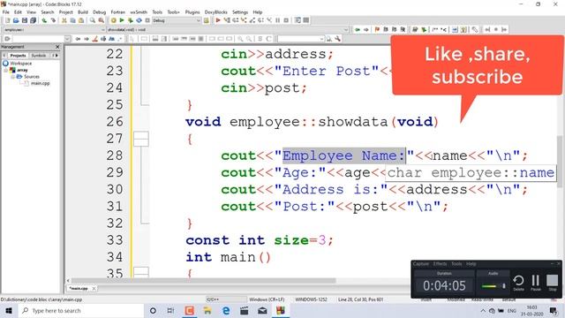Click the Build and run icon

[x=131, y=20]
